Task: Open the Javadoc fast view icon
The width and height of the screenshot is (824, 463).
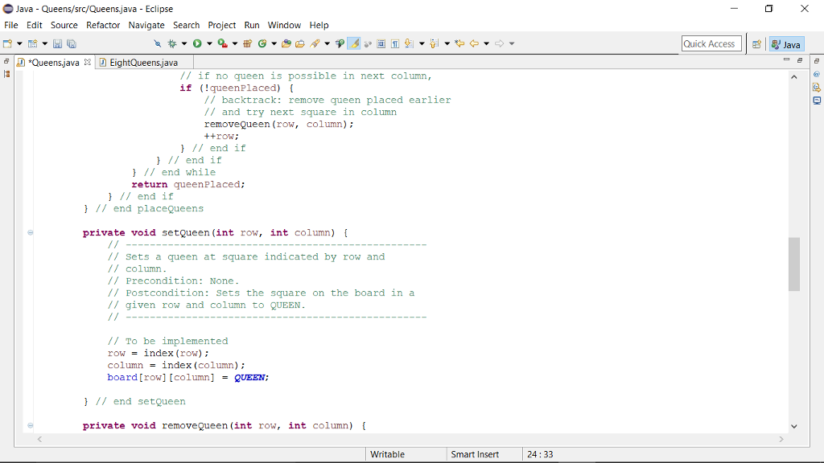Action: [817, 74]
